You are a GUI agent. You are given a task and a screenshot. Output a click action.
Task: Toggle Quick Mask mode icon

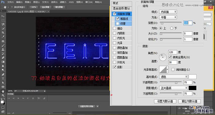[x=3, y=108]
